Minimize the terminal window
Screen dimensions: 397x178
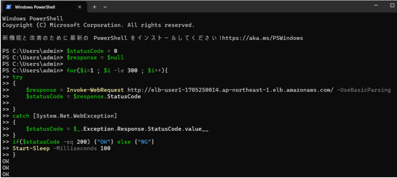(375, 5)
